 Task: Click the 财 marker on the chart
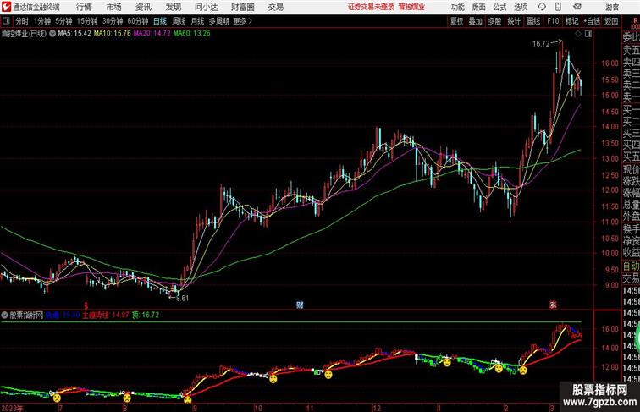coord(300,305)
